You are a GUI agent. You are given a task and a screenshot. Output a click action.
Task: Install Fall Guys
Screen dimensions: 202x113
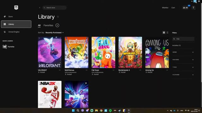click(95, 74)
